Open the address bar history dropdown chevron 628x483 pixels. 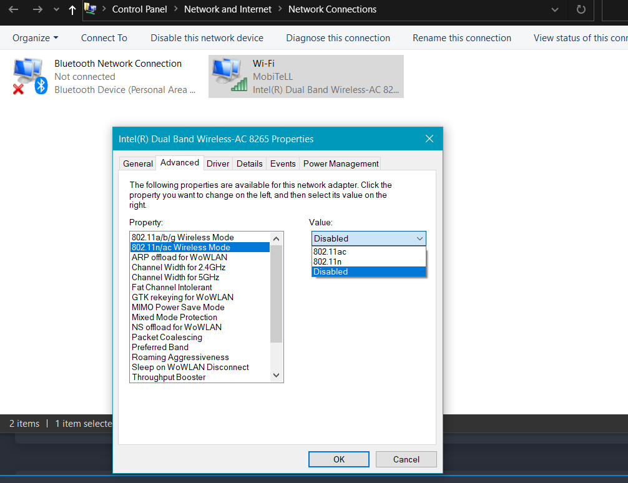(x=555, y=9)
